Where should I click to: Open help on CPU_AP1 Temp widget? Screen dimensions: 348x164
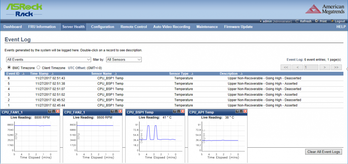click(237, 111)
